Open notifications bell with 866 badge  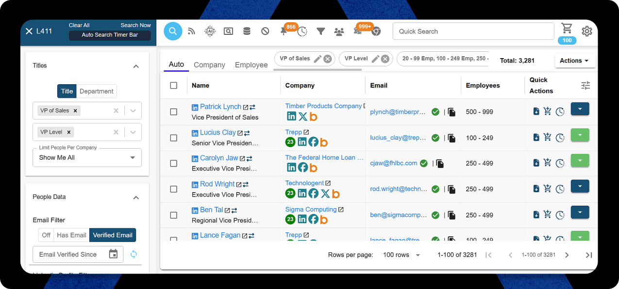[x=284, y=31]
